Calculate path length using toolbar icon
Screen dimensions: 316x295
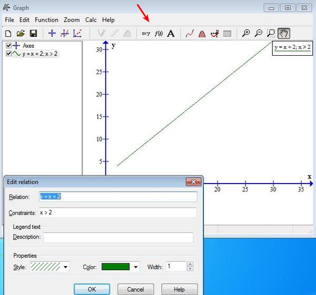[x=215, y=34]
